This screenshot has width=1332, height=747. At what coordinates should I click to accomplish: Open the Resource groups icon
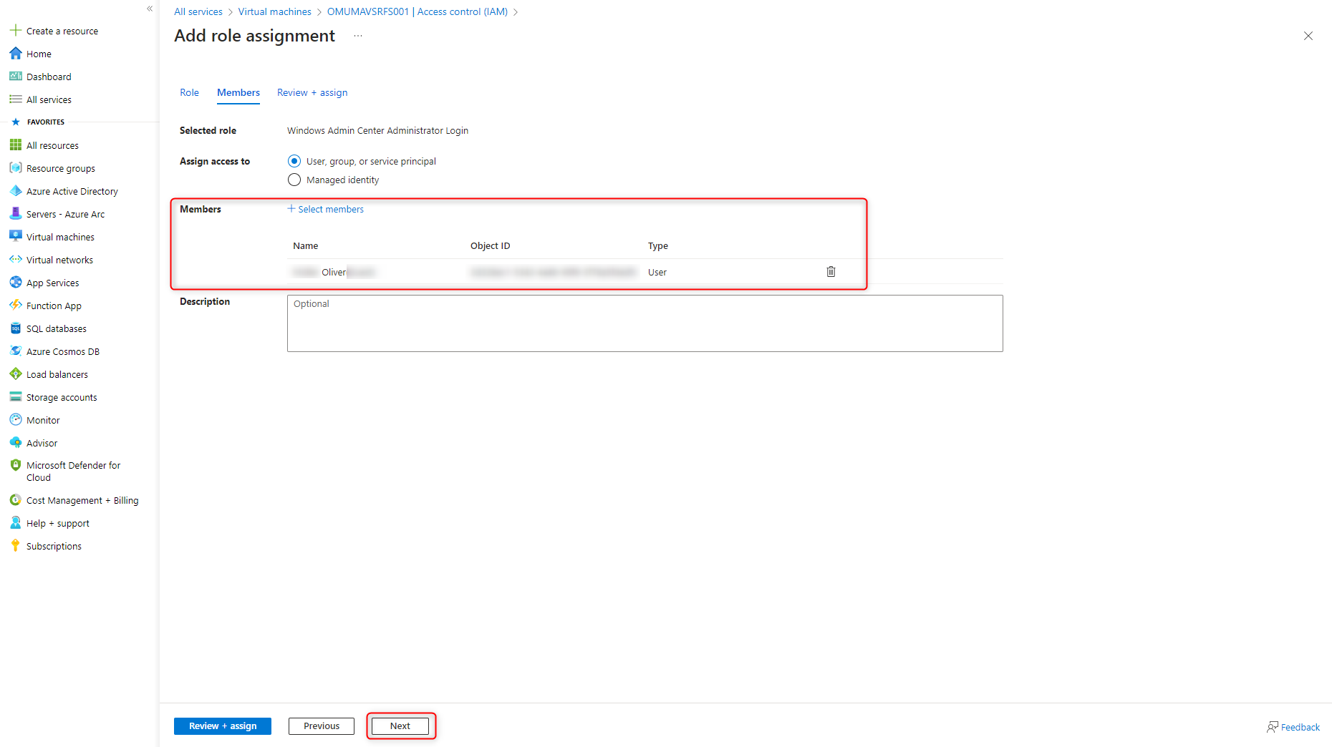(x=15, y=167)
